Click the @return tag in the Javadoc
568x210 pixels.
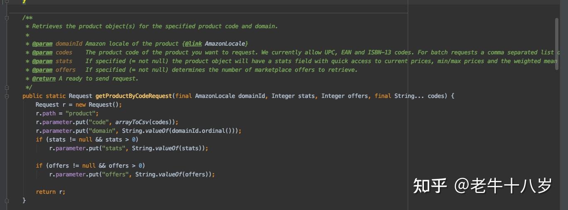click(x=42, y=78)
